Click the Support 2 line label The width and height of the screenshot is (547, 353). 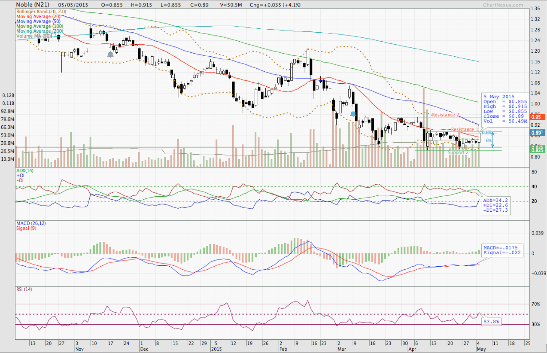click(458, 152)
